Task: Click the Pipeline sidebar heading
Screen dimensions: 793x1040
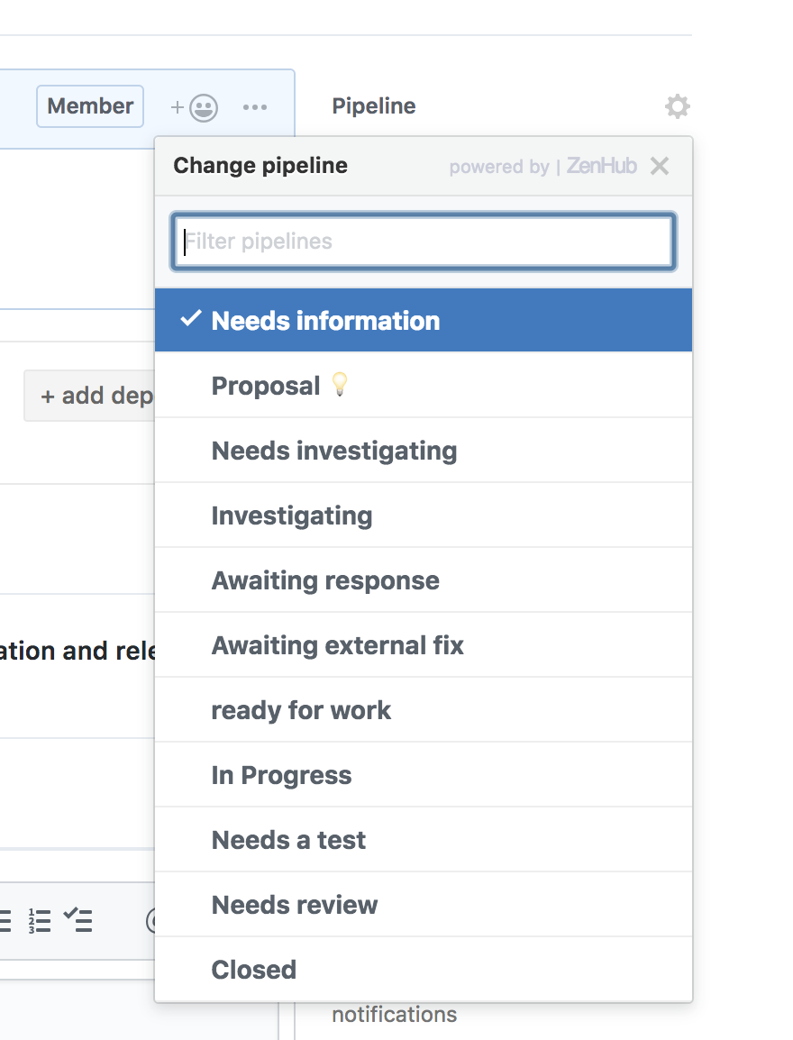Action: [374, 106]
